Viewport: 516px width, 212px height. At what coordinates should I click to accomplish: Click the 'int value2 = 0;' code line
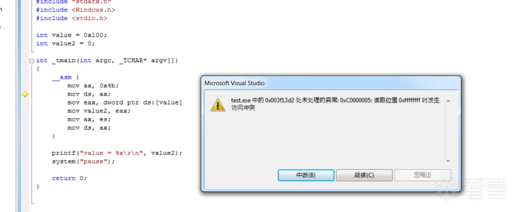coord(65,43)
